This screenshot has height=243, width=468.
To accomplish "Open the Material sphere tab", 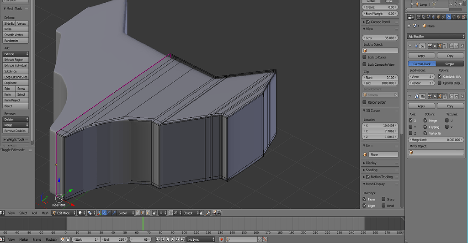I will click(458, 17).
